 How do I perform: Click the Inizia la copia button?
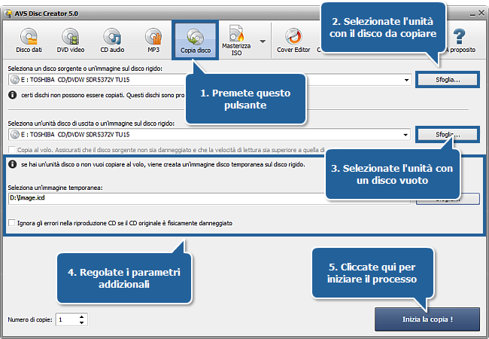click(x=427, y=319)
